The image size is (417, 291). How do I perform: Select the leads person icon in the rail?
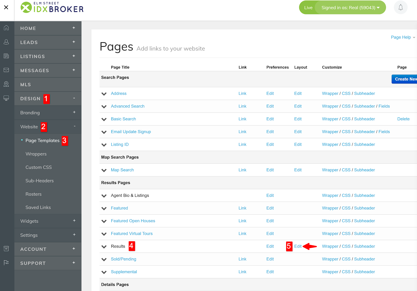(x=6, y=42)
